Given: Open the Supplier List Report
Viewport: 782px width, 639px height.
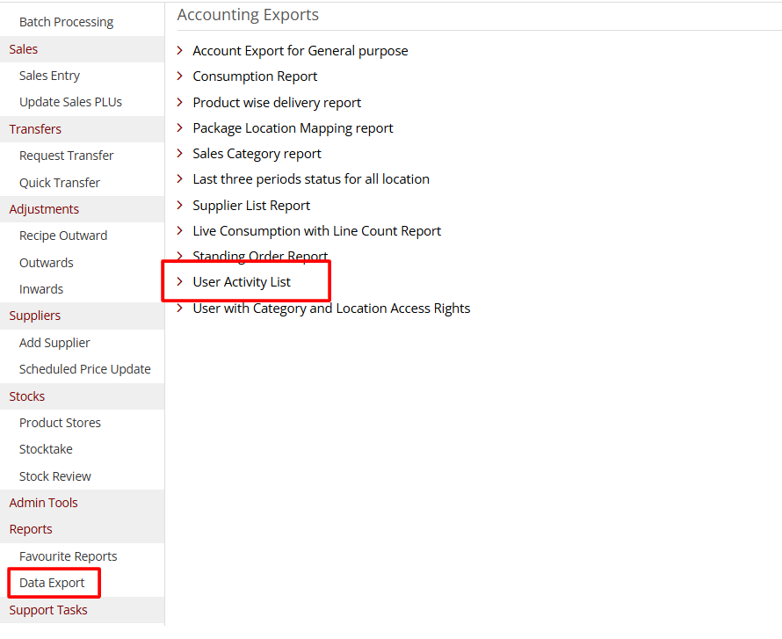Looking at the screenshot, I should click(250, 205).
